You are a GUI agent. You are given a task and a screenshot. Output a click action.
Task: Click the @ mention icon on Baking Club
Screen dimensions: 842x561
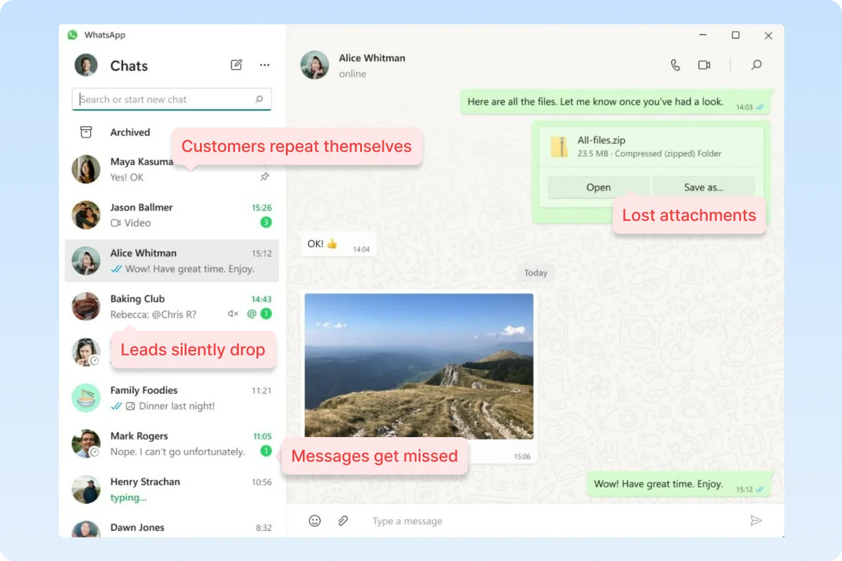(x=251, y=314)
